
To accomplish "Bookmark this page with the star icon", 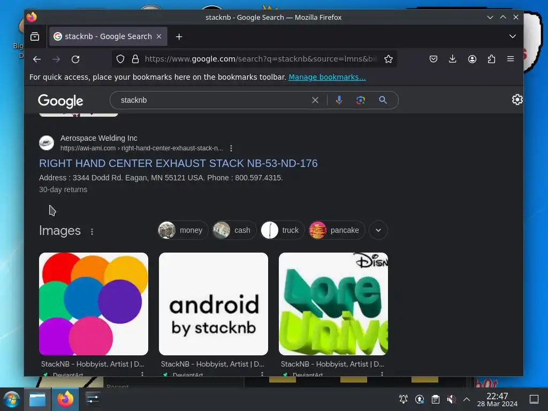I will coord(389,59).
